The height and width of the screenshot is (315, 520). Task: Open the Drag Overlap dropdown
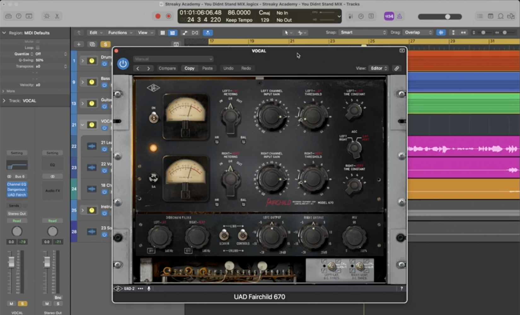click(x=418, y=32)
